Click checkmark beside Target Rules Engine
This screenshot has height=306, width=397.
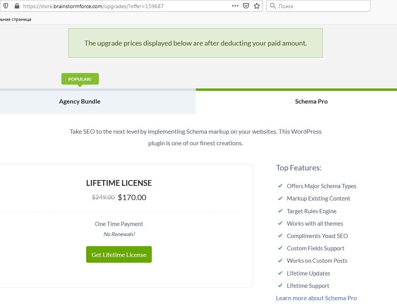point(280,211)
